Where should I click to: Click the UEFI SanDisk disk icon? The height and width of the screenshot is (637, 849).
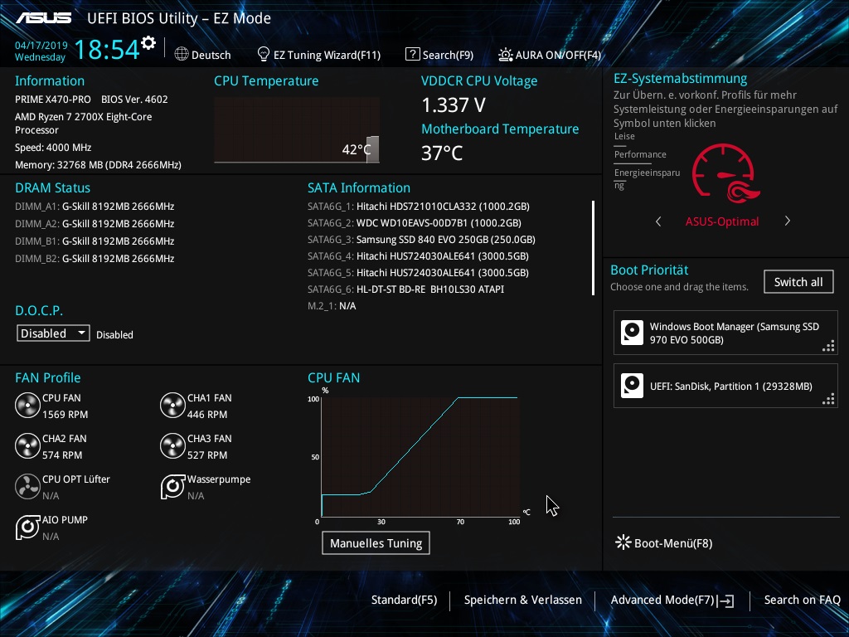(x=632, y=386)
